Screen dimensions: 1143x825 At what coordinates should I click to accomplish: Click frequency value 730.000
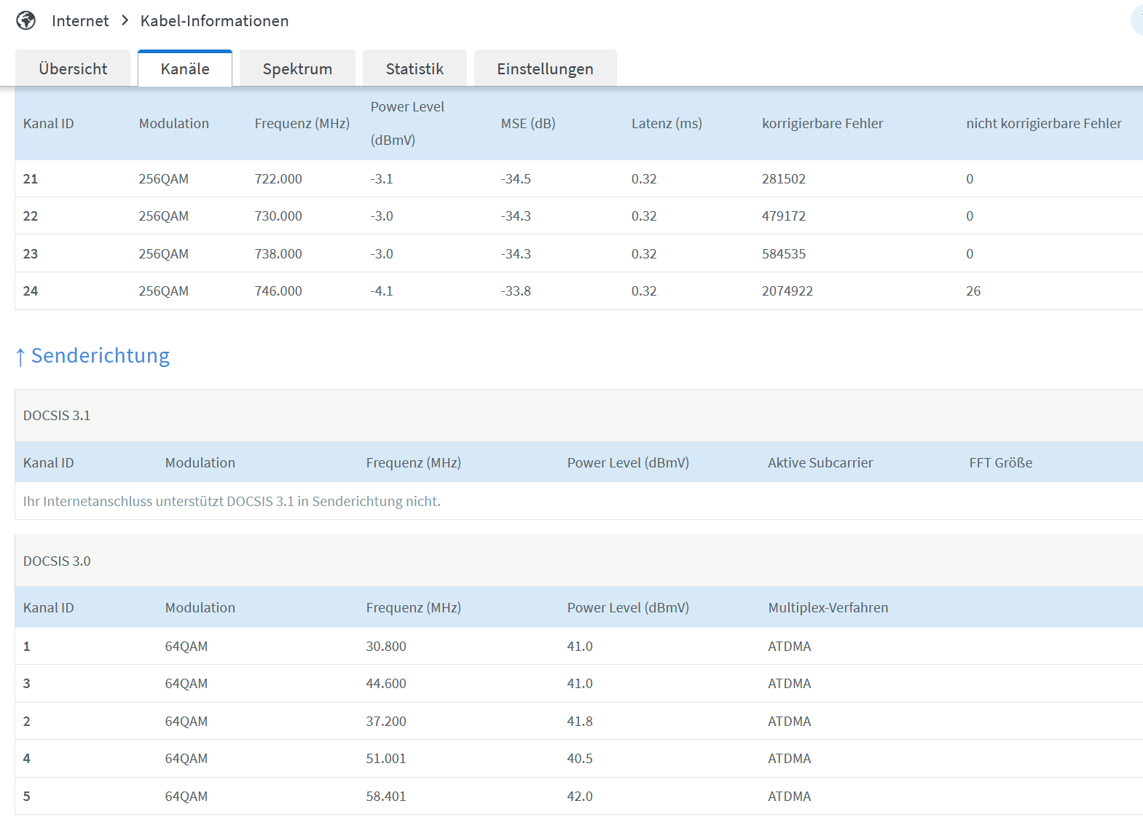[x=278, y=216]
